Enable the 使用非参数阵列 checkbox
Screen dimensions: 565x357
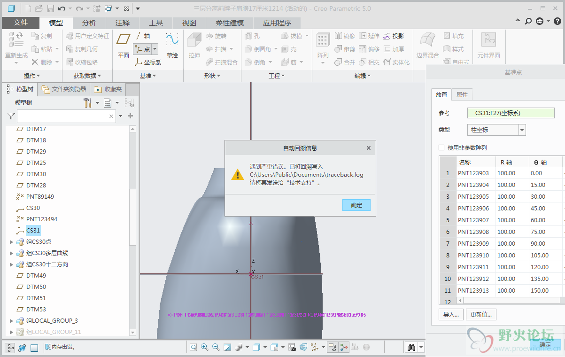[x=441, y=147]
